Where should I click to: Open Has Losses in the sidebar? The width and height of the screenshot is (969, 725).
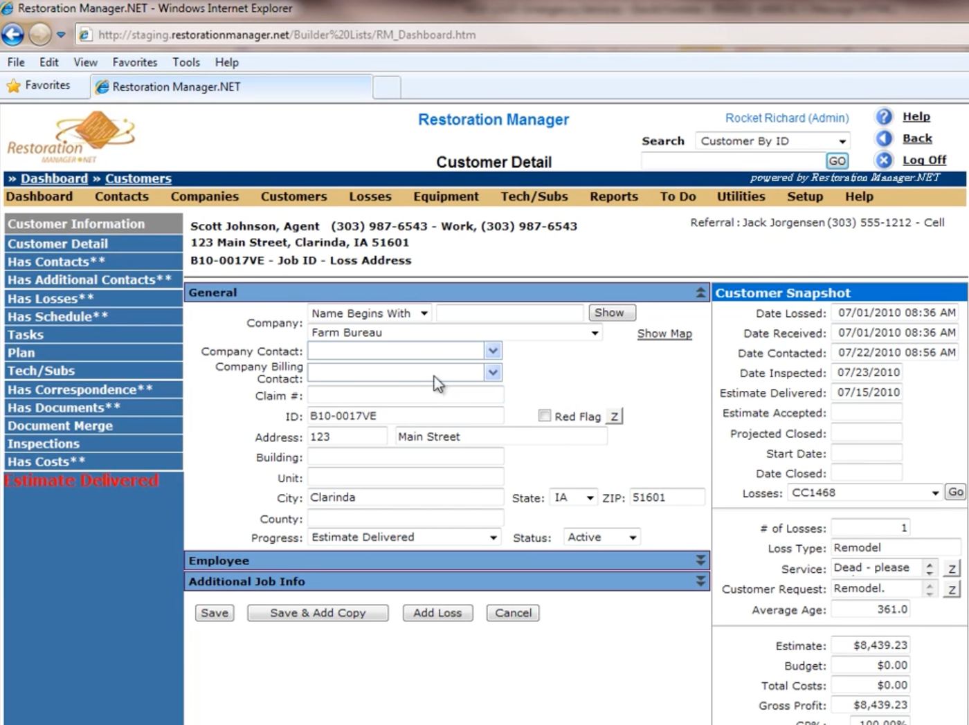click(93, 298)
